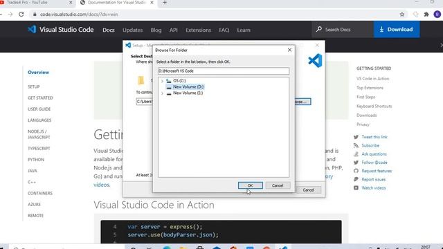
Task: Open a new browser tab
Action: (x=165, y=3)
